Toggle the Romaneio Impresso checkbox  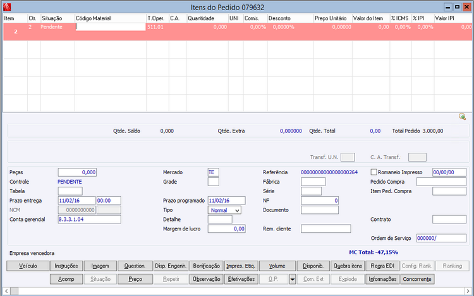point(374,172)
